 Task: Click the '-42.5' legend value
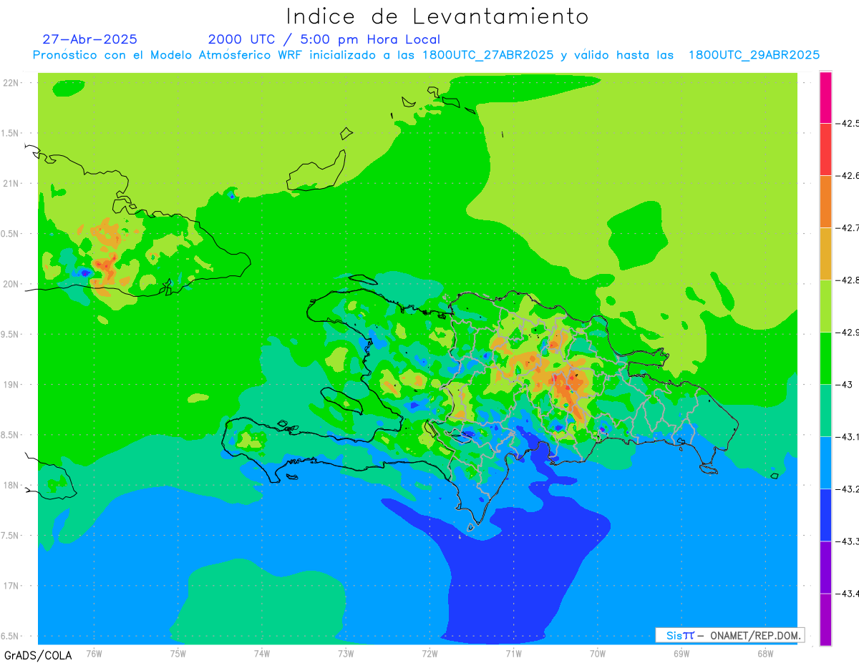click(x=848, y=124)
